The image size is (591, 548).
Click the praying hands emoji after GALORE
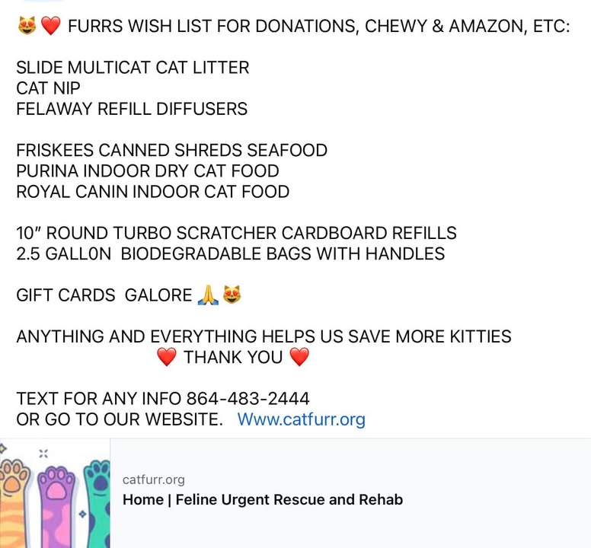[x=208, y=295]
